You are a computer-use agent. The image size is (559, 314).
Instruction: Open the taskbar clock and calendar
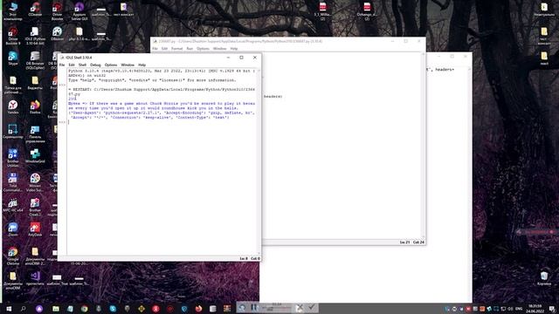pos(535,308)
